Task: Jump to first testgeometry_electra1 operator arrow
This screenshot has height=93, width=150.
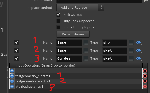Action: (12, 76)
